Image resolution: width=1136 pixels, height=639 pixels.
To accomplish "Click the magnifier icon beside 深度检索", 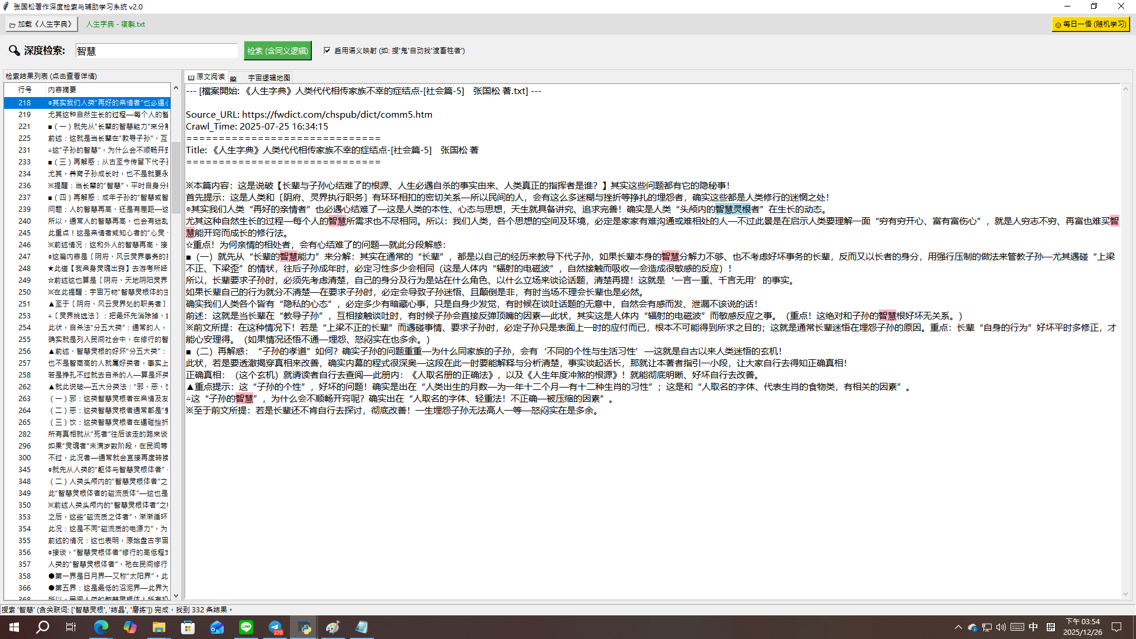I will tap(14, 51).
